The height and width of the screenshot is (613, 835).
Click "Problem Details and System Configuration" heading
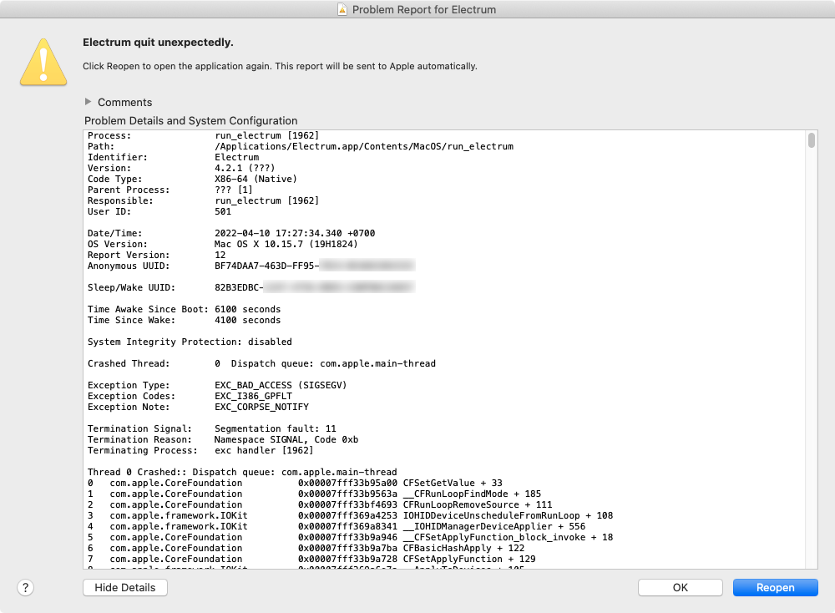point(190,121)
